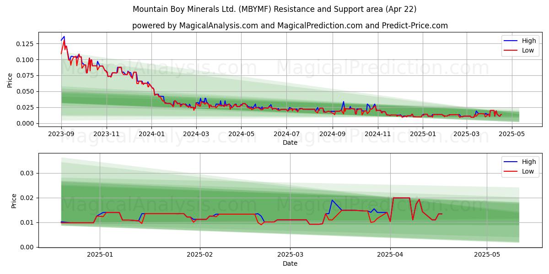Click the 'Price' axis title of the top chart

point(10,80)
